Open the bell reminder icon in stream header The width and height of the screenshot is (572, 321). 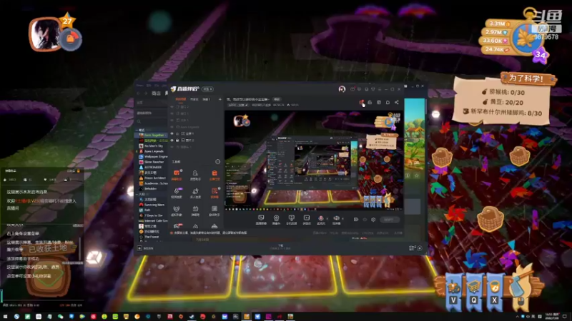[x=388, y=102]
